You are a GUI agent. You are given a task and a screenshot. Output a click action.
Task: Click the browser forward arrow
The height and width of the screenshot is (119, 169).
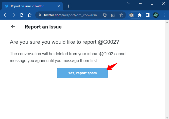(x=13, y=15)
